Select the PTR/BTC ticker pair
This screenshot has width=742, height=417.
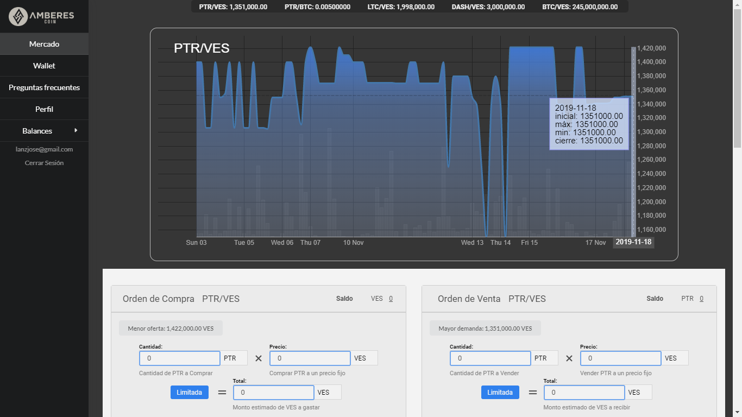coord(317,7)
